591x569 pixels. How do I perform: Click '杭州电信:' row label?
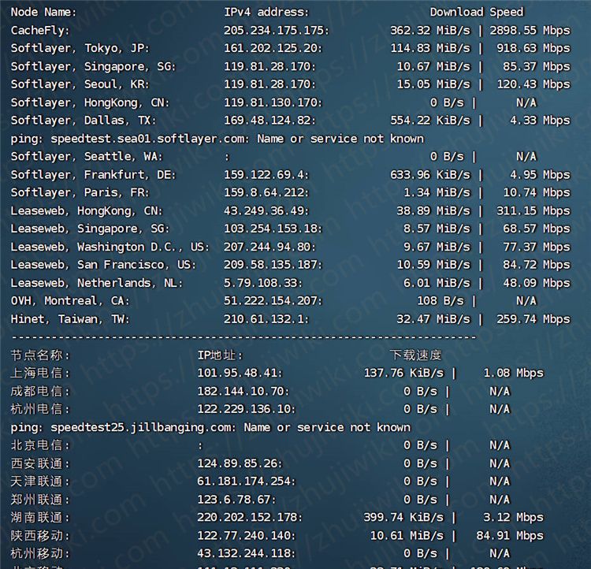[40, 409]
